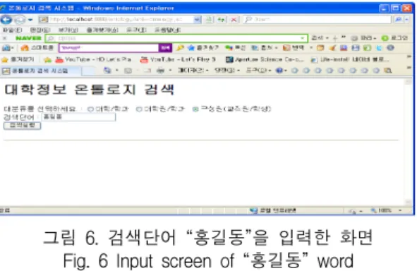Click the purple Yahoo search button
This screenshot has height=271, width=417.
tap(165, 48)
